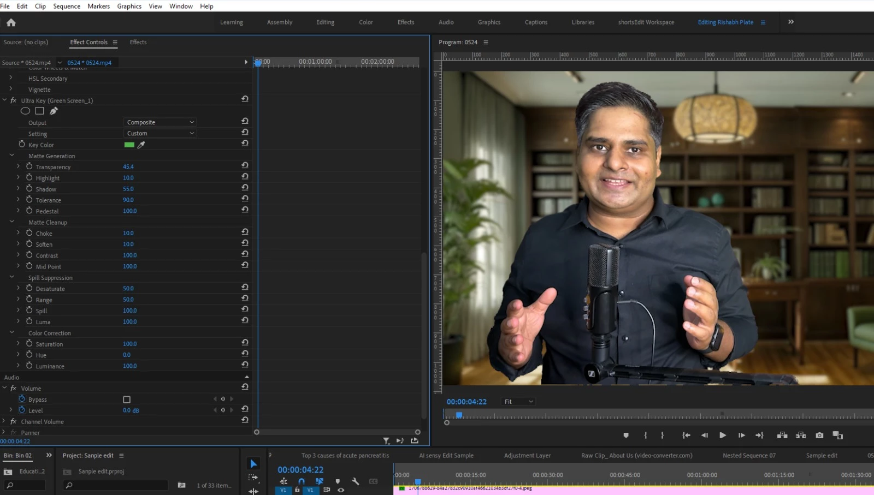Go to the Home screen icon
The width and height of the screenshot is (874, 495).
tap(11, 22)
